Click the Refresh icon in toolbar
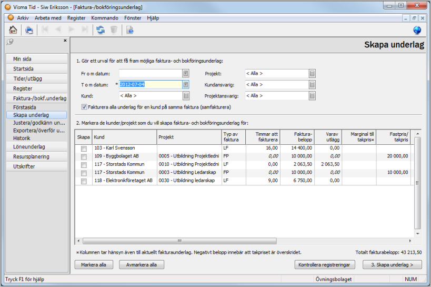Image resolution: width=431 pixels, height=287 pixels. pos(101,29)
